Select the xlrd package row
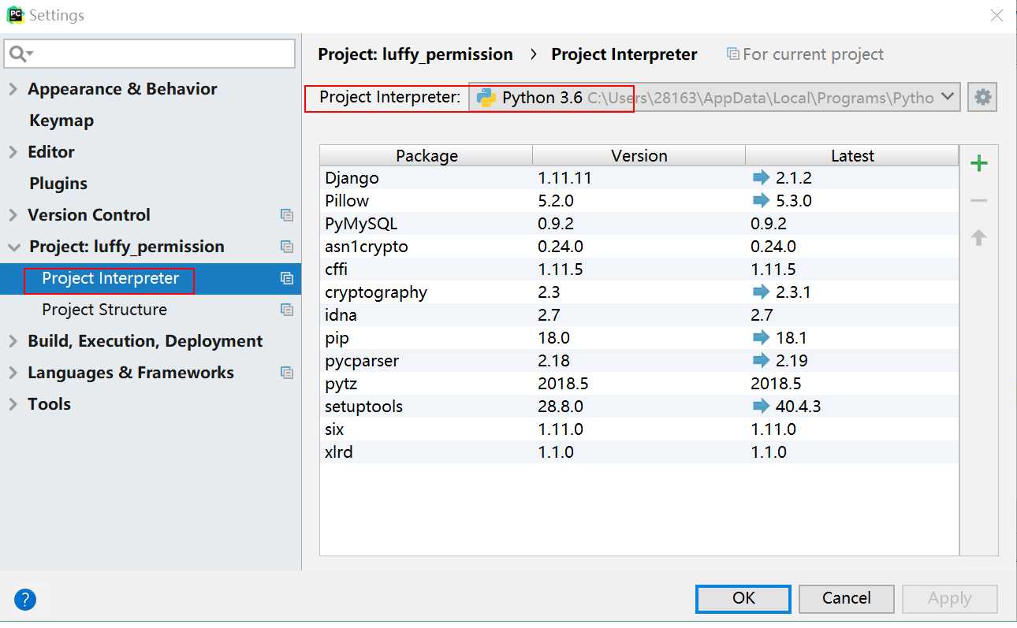The height and width of the screenshot is (628, 1017). tap(639, 452)
